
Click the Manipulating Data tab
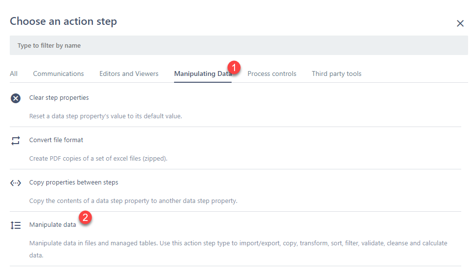tap(202, 74)
